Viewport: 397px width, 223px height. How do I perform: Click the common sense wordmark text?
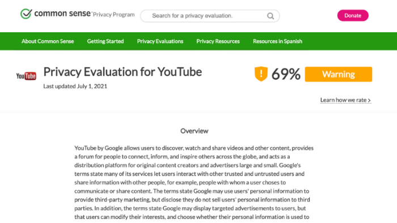62,13
